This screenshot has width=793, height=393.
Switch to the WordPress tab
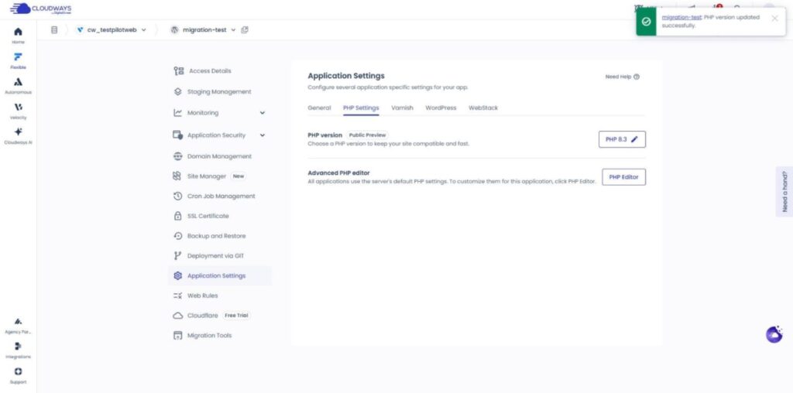click(x=441, y=108)
